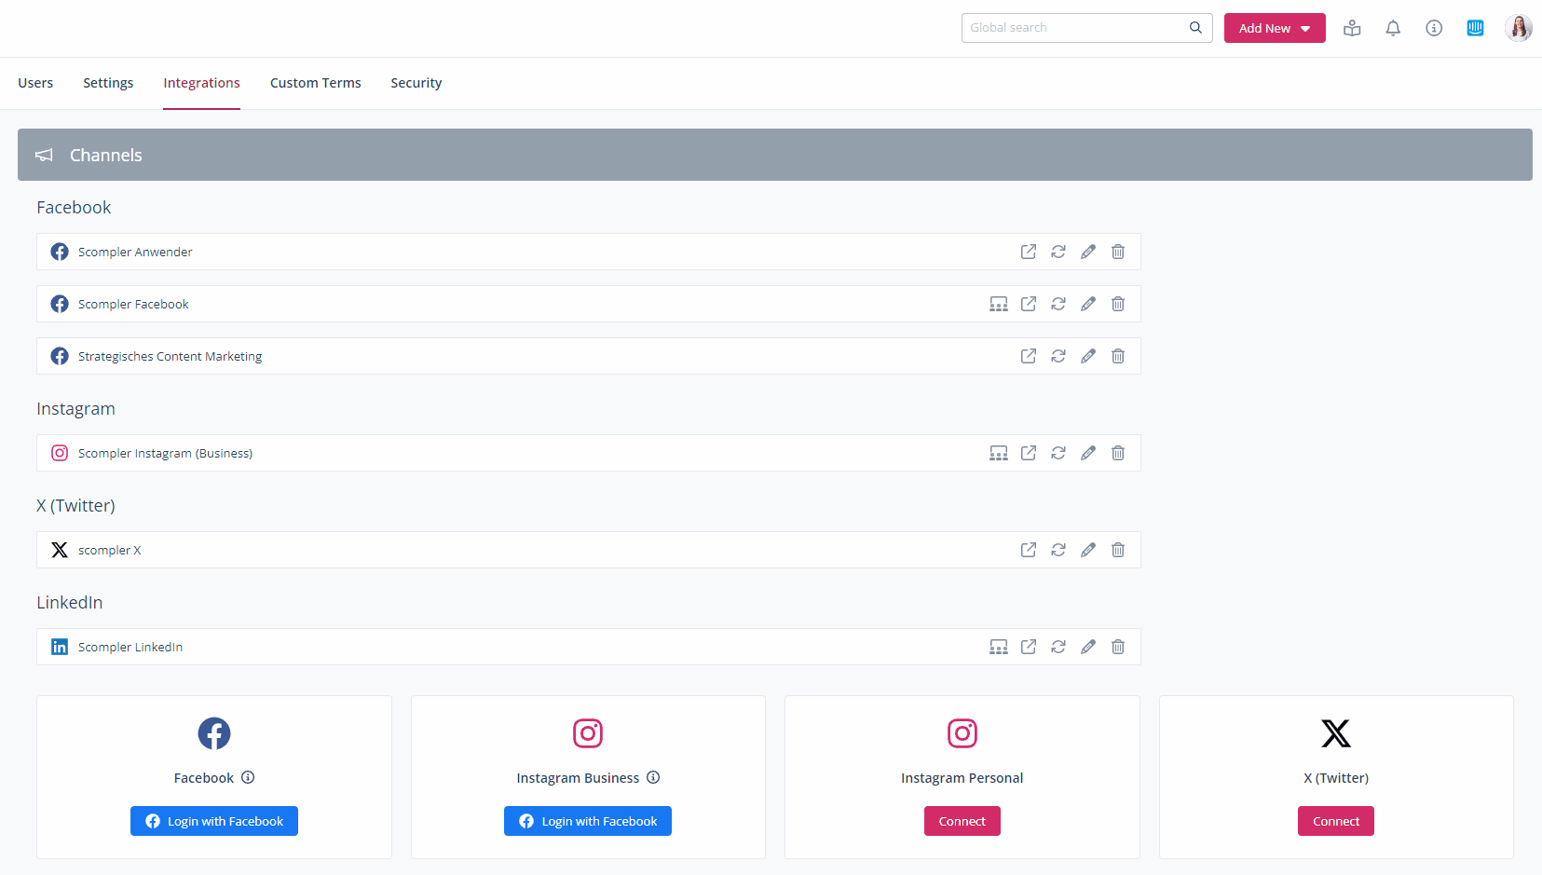Click the Global search field

1076,28
